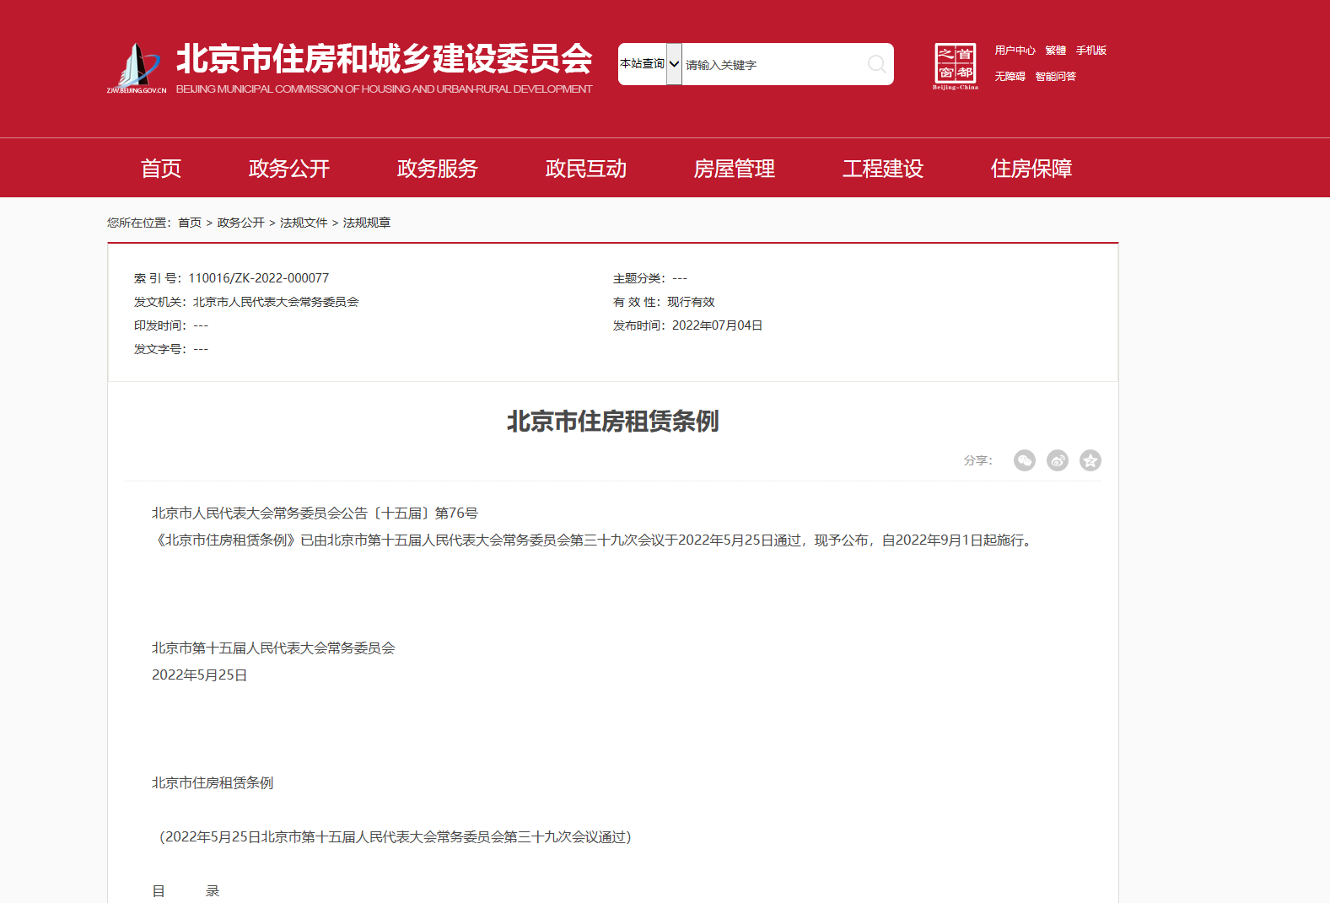
Task: Open the 智能问答 smart Q&A link
Action: 1055,77
